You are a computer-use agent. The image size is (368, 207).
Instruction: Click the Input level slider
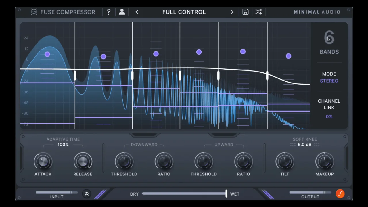pyautogui.click(x=57, y=192)
